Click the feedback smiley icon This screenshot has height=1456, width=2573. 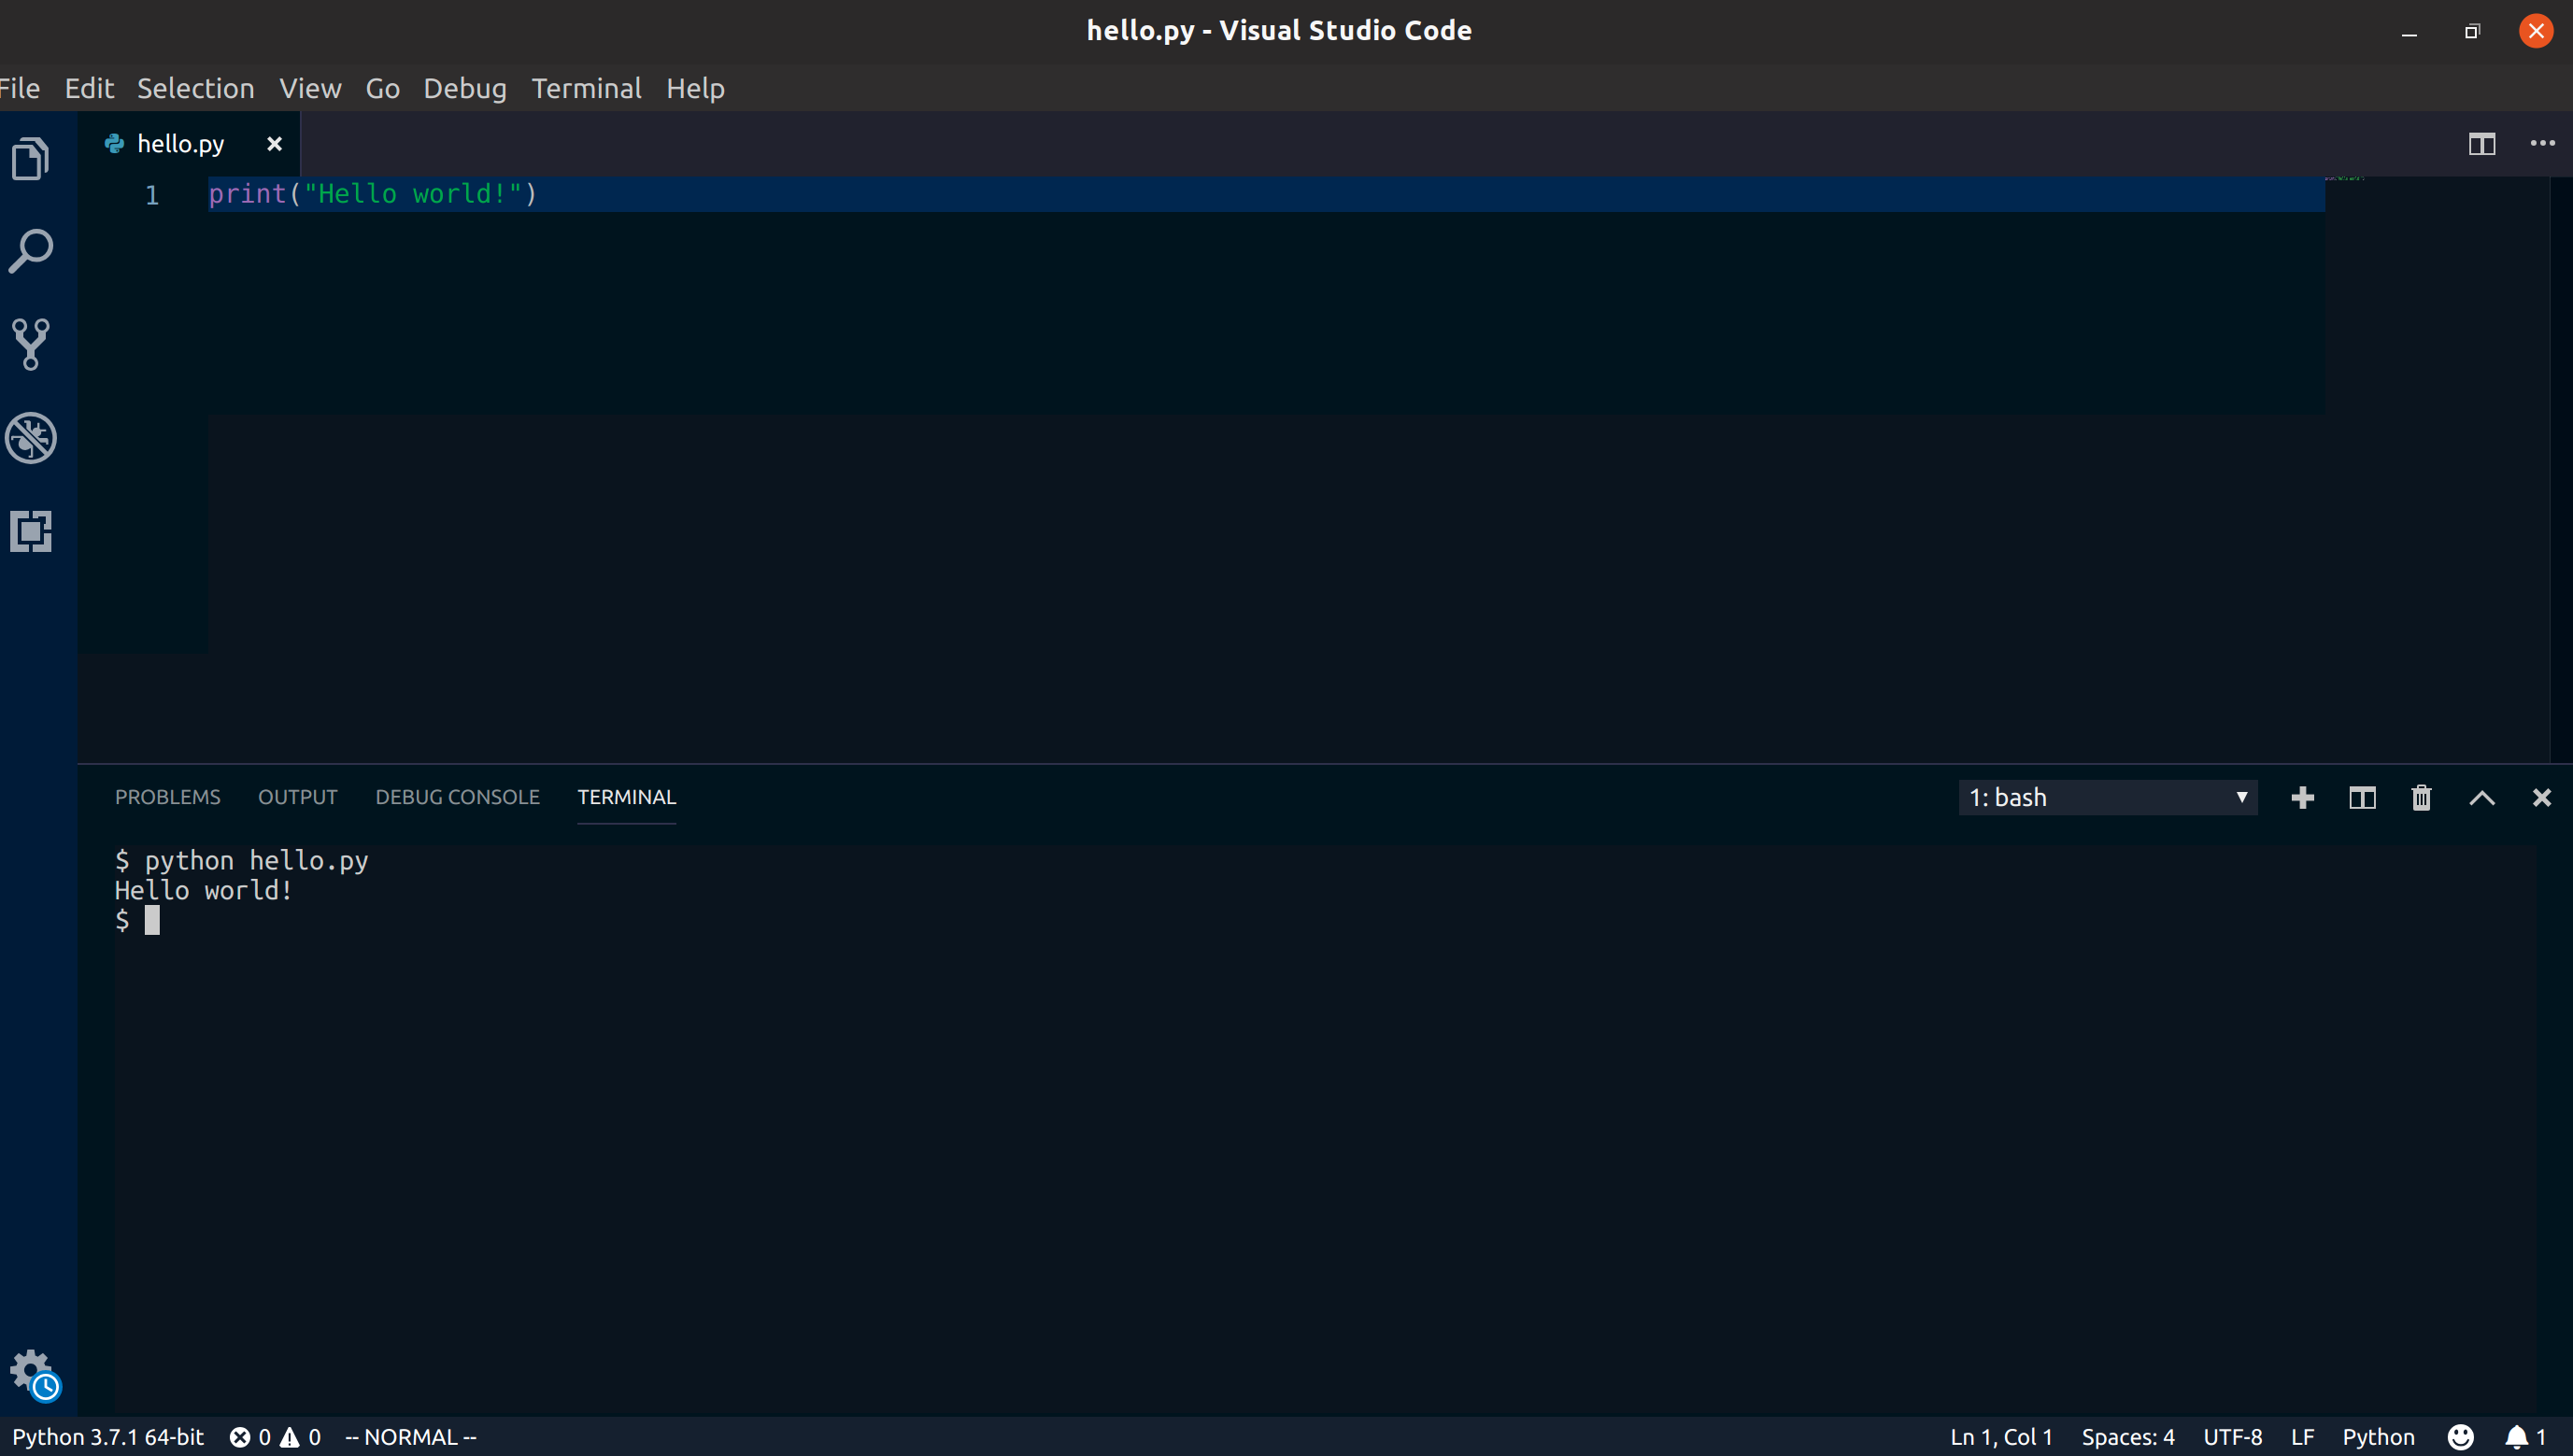coord(2461,1437)
